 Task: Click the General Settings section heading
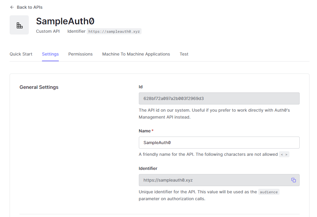click(x=39, y=87)
